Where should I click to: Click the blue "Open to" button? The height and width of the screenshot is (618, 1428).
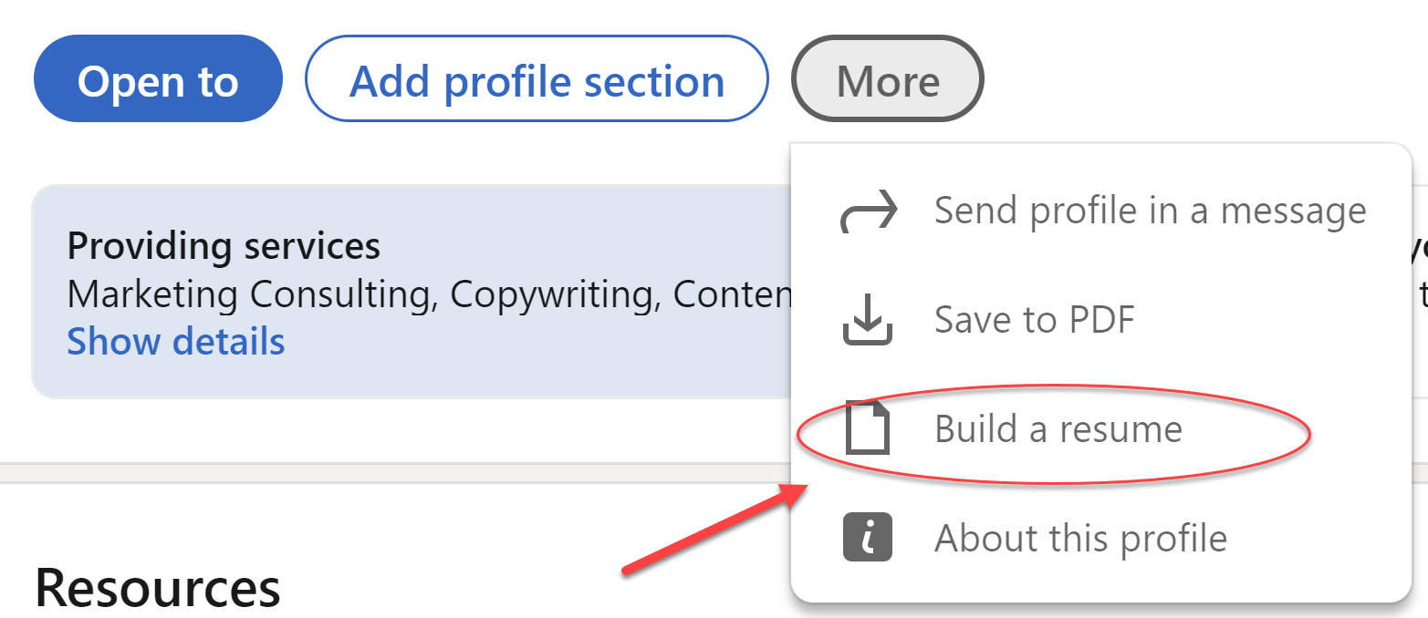[x=158, y=79]
